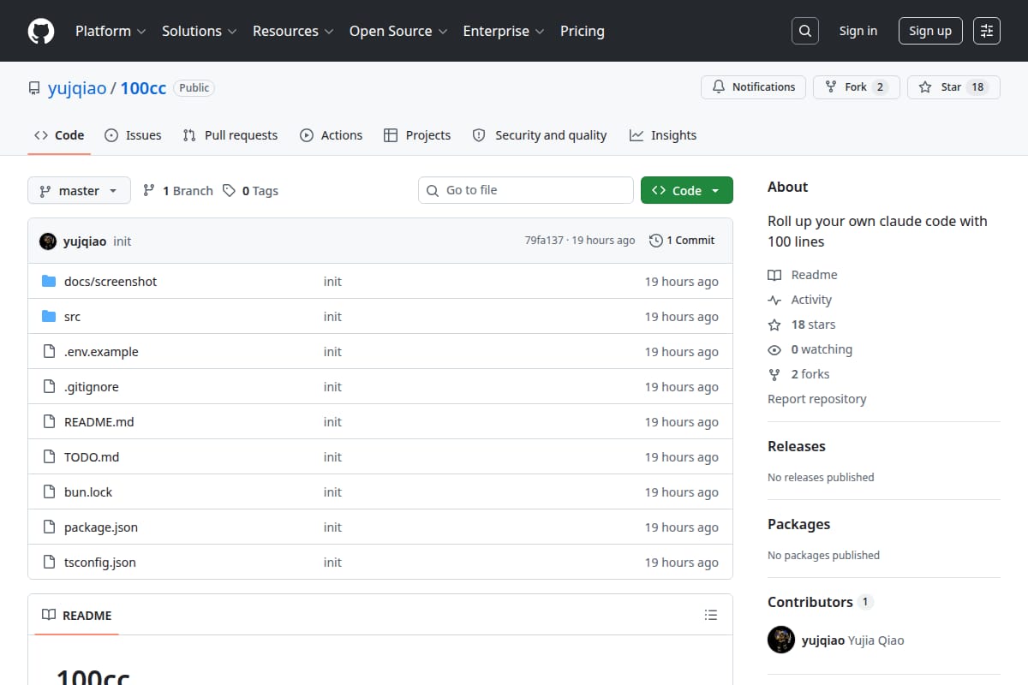
Task: Open the Releases heading link
Action: click(797, 446)
